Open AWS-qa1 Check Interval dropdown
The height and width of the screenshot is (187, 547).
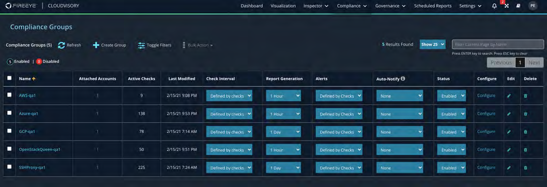[229, 96]
